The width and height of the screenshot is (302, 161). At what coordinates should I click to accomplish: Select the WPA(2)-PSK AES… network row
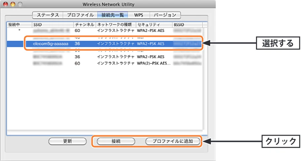click(x=105, y=63)
